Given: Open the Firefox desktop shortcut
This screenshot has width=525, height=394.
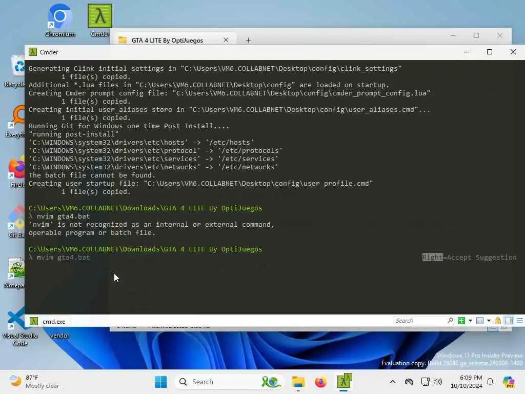Looking at the screenshot, I should [16, 171].
